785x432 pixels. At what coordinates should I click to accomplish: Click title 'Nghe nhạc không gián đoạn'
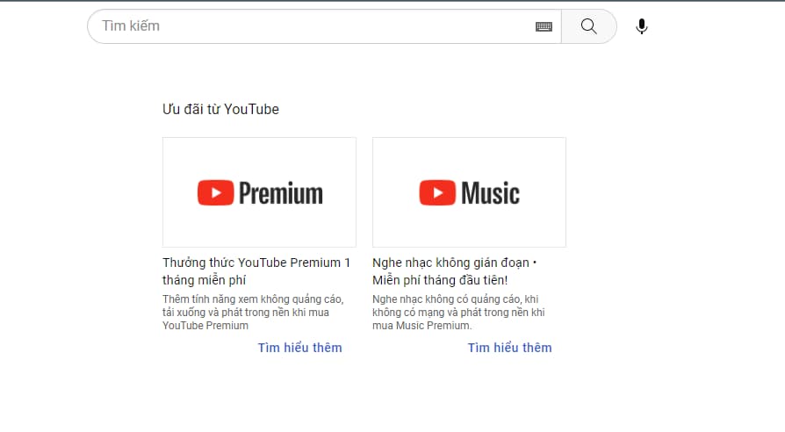pos(454,263)
